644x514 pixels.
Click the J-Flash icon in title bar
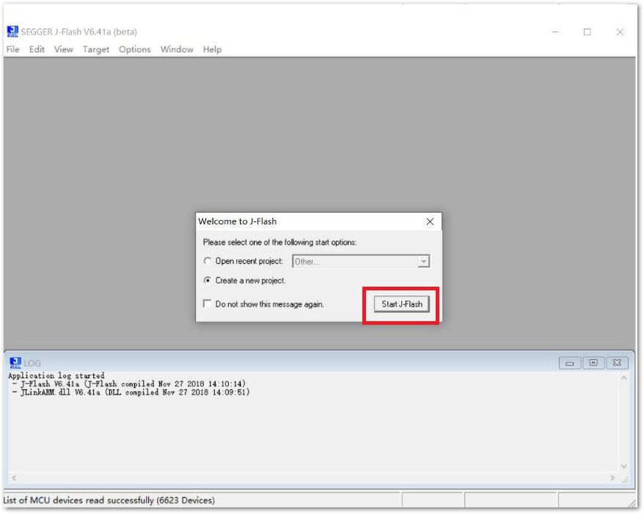coord(12,32)
